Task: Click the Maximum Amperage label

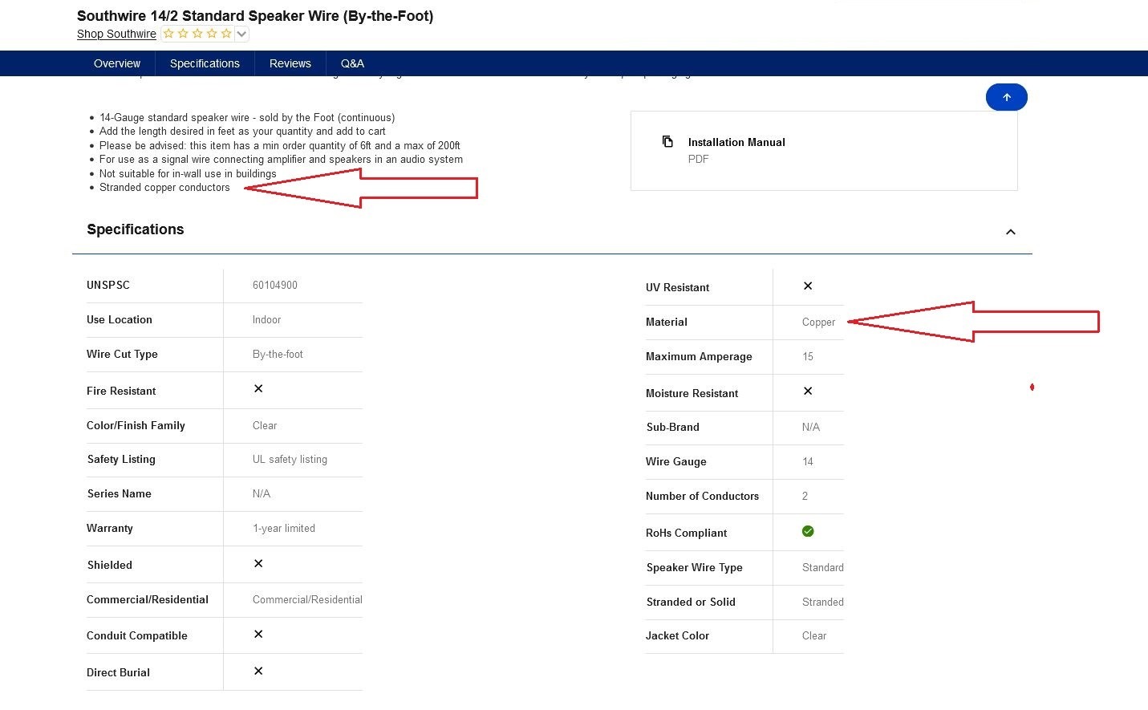Action: pos(699,356)
